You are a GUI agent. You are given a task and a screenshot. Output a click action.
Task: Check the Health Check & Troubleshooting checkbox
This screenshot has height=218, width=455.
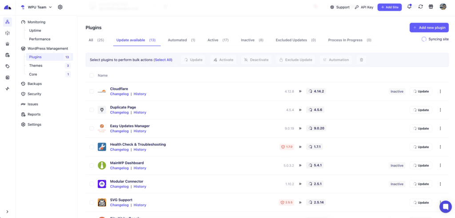pyautogui.click(x=92, y=147)
